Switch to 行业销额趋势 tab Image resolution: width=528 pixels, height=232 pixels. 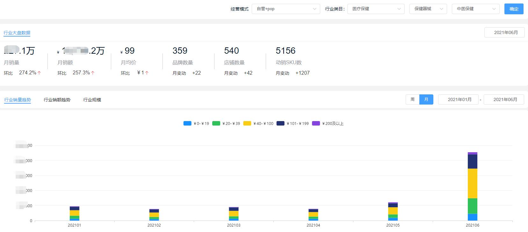point(57,100)
